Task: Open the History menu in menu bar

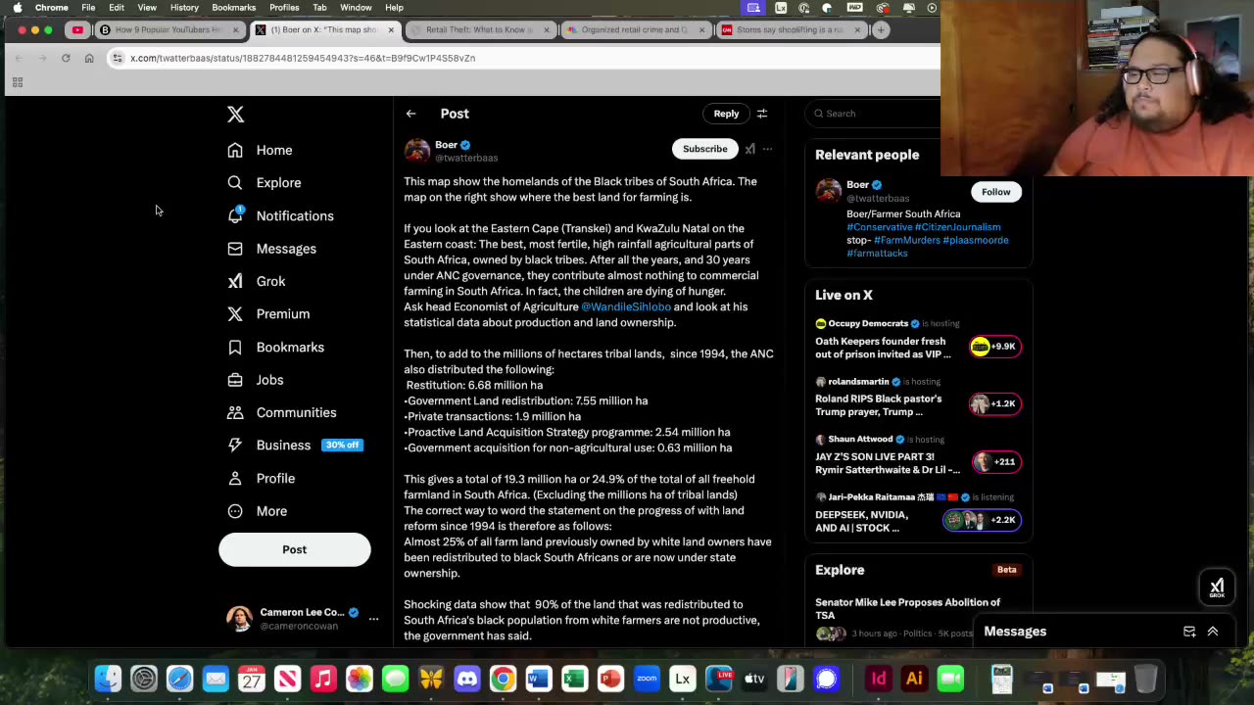Action: point(184,7)
